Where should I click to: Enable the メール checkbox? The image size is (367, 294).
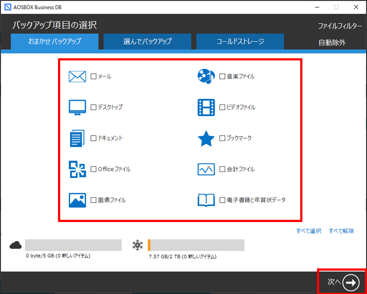click(93, 76)
